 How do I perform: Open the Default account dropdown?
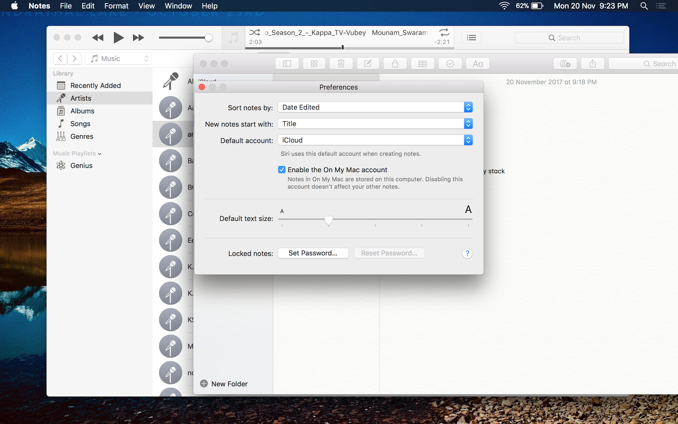(x=375, y=140)
